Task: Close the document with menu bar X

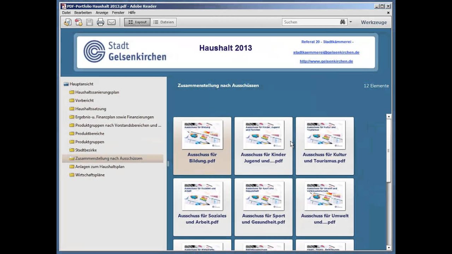Action: coord(388,13)
